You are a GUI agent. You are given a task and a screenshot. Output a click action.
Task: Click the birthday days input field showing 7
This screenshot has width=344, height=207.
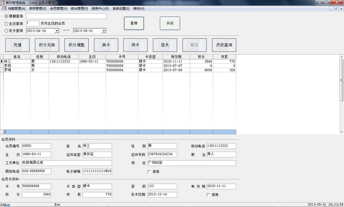[x=33, y=23]
